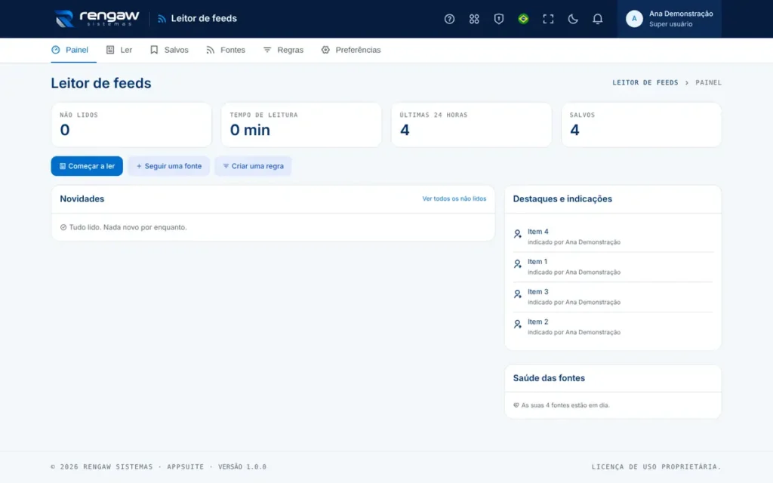Click the checkmark icon beside Tudo lido

click(63, 227)
